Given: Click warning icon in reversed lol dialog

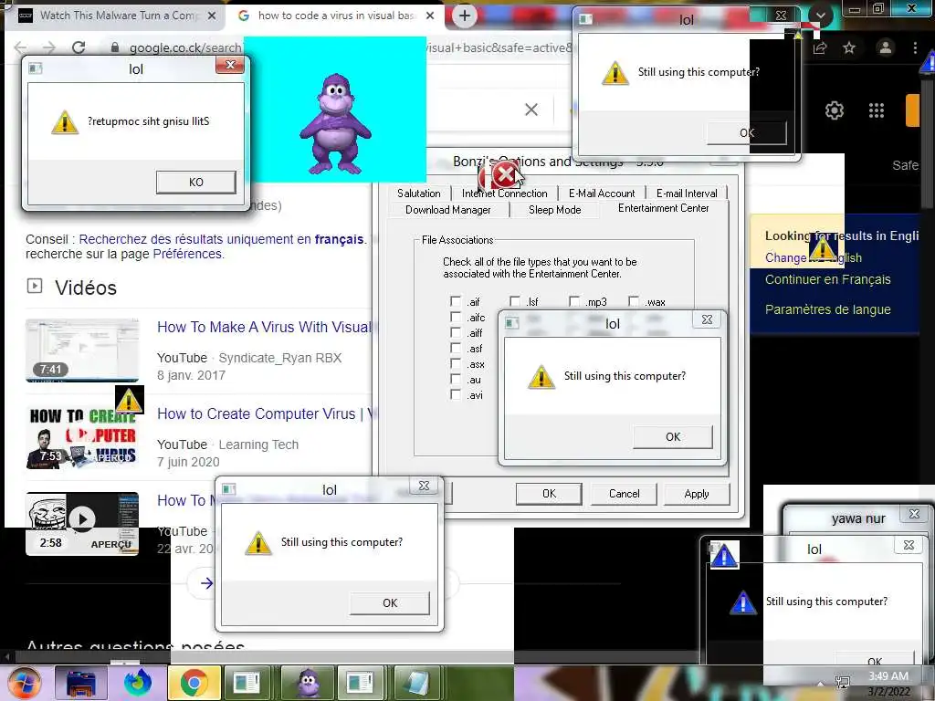Looking at the screenshot, I should [65, 121].
